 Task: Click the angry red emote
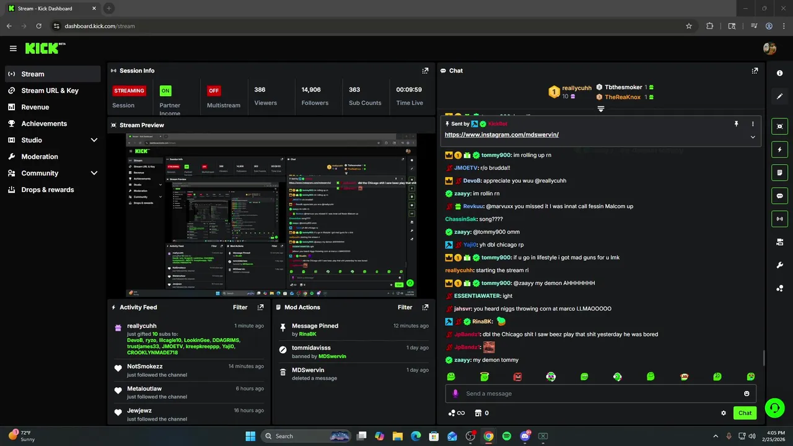[517, 377]
